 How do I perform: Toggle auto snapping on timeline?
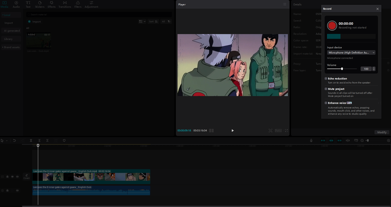[331, 141]
